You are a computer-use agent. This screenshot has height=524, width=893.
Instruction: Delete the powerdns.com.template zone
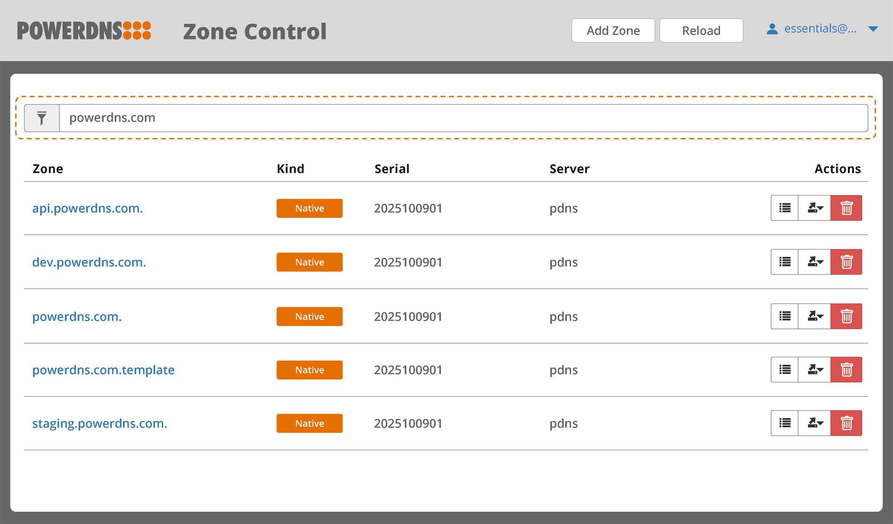click(x=846, y=369)
